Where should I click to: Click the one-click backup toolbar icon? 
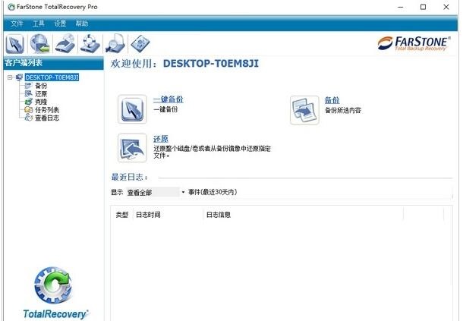pos(14,44)
